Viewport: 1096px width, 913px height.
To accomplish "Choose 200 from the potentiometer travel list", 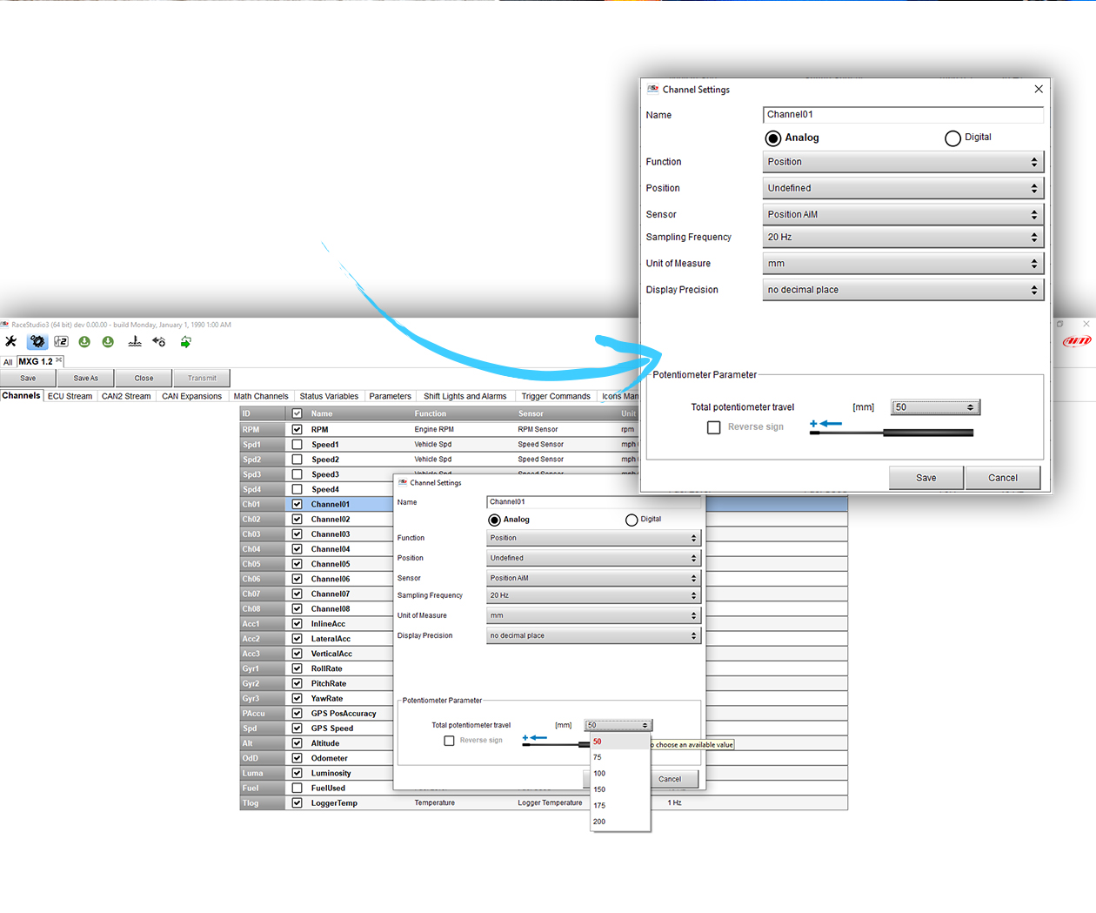I will [620, 822].
